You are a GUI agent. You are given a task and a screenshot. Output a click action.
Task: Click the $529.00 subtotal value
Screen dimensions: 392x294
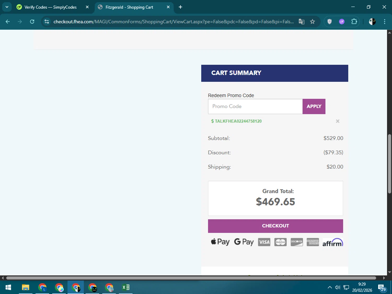tap(333, 138)
